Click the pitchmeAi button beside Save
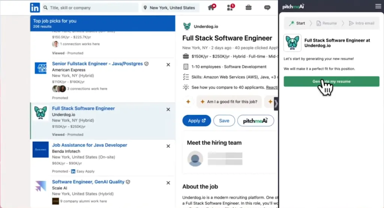This screenshot has width=384, height=208. (255, 121)
